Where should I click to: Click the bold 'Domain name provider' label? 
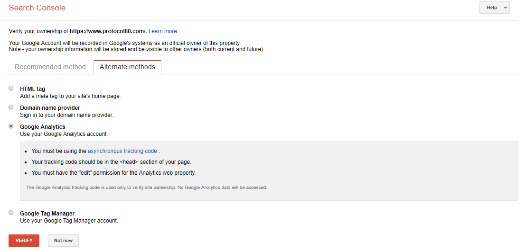50,108
